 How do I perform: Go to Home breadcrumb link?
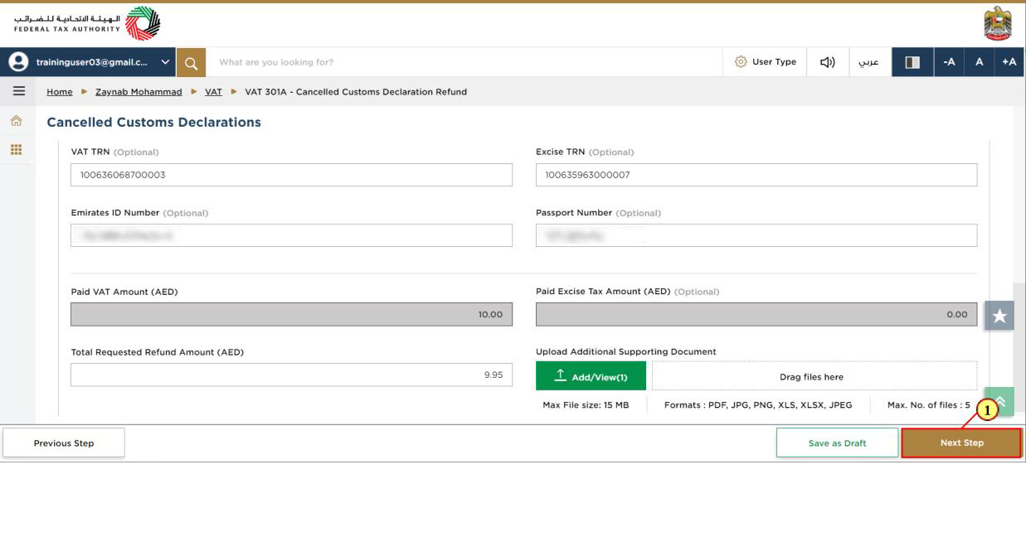[x=60, y=92]
